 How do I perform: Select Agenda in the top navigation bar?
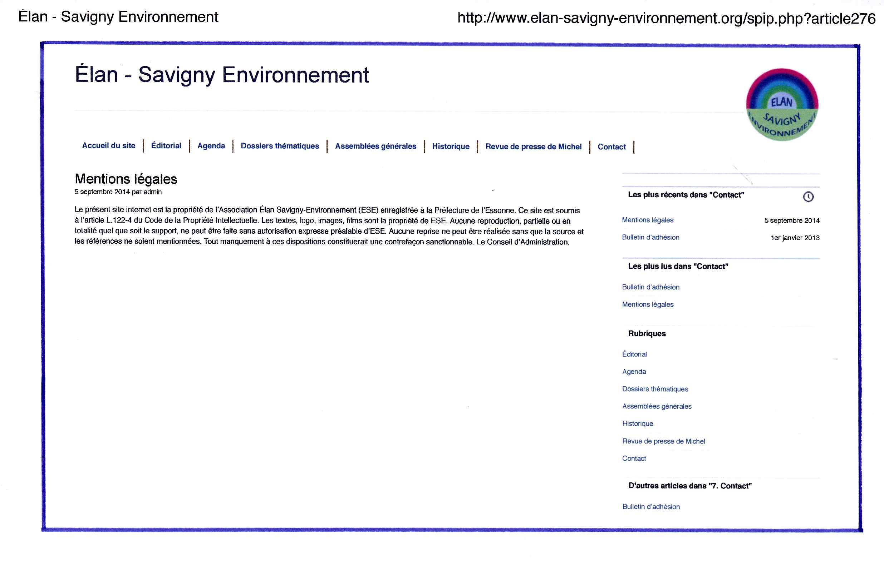tap(211, 146)
